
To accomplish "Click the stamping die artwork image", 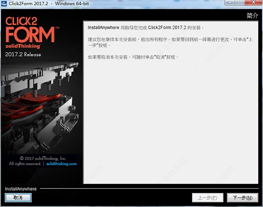I will (40, 107).
